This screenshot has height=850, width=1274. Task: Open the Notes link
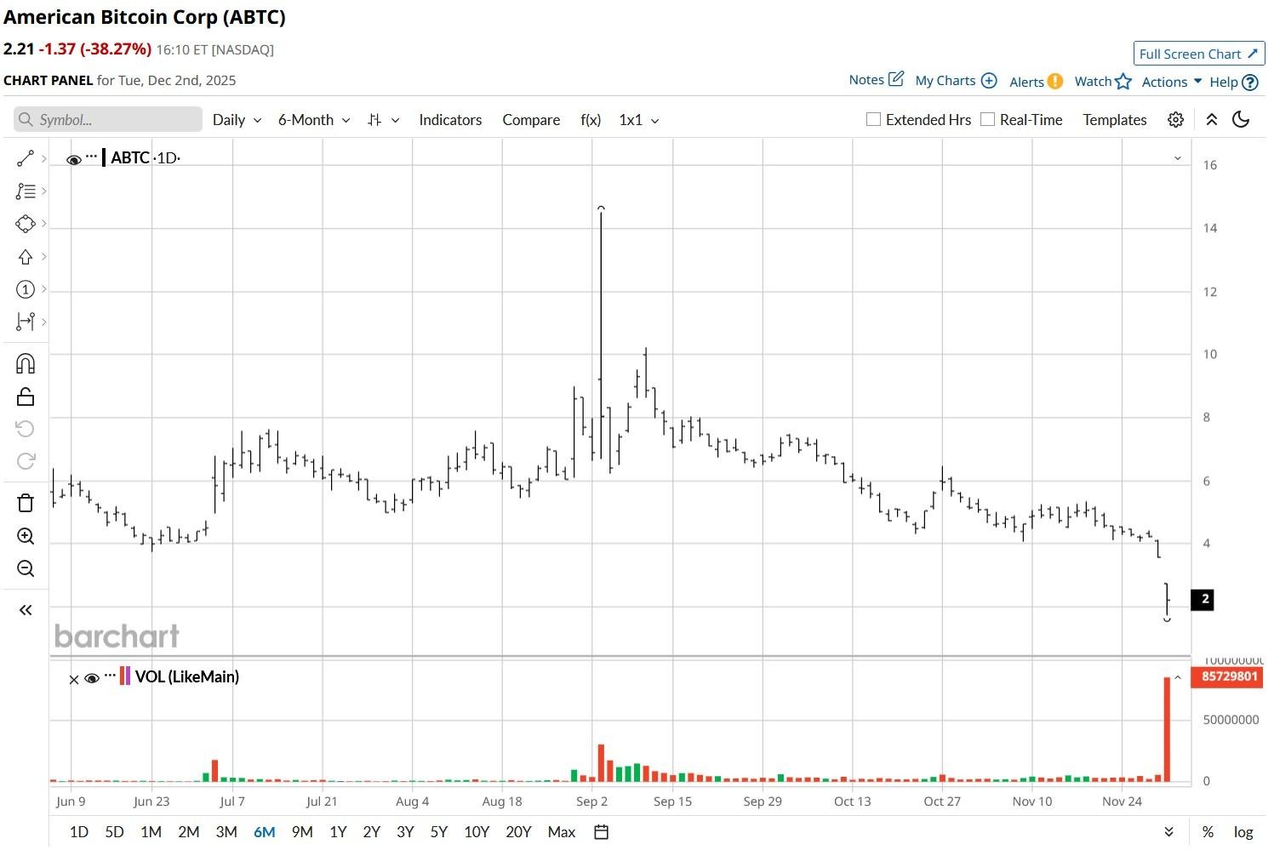866,79
